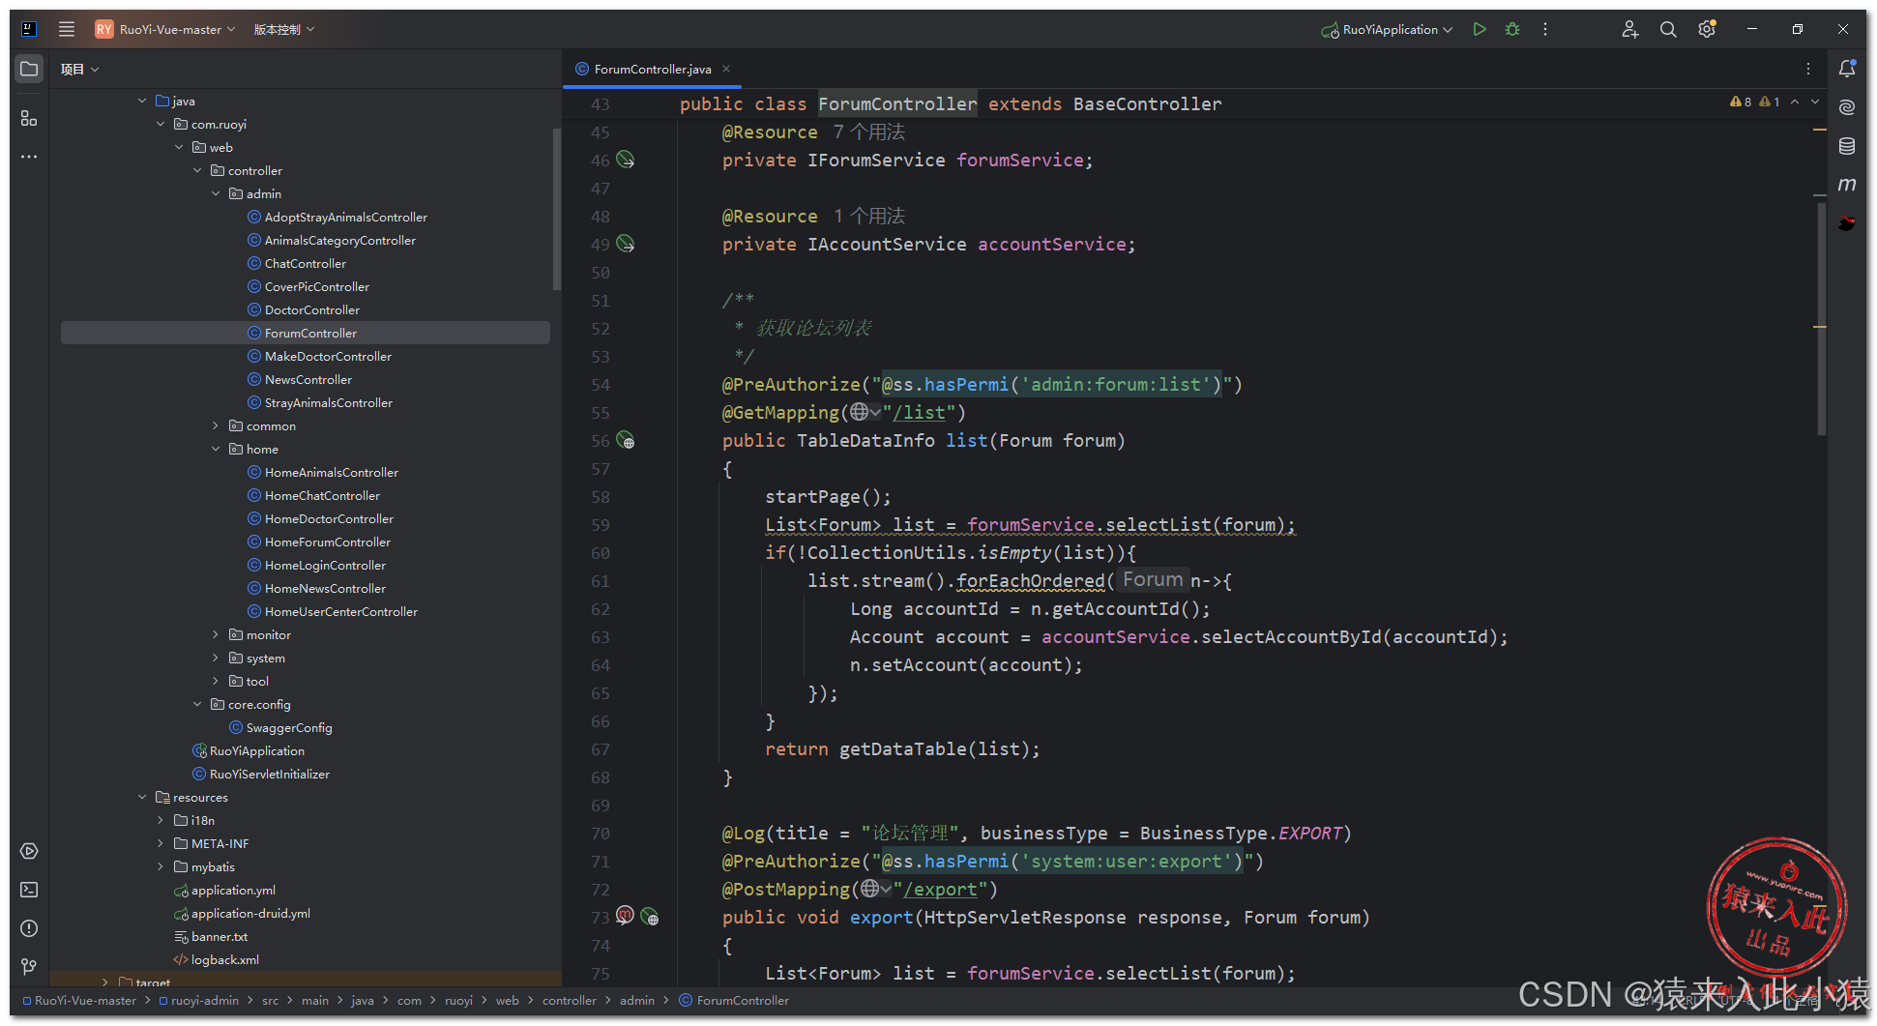Click the /list mapping link
This screenshot has width=1877, height=1026.
pyautogui.click(x=920, y=413)
